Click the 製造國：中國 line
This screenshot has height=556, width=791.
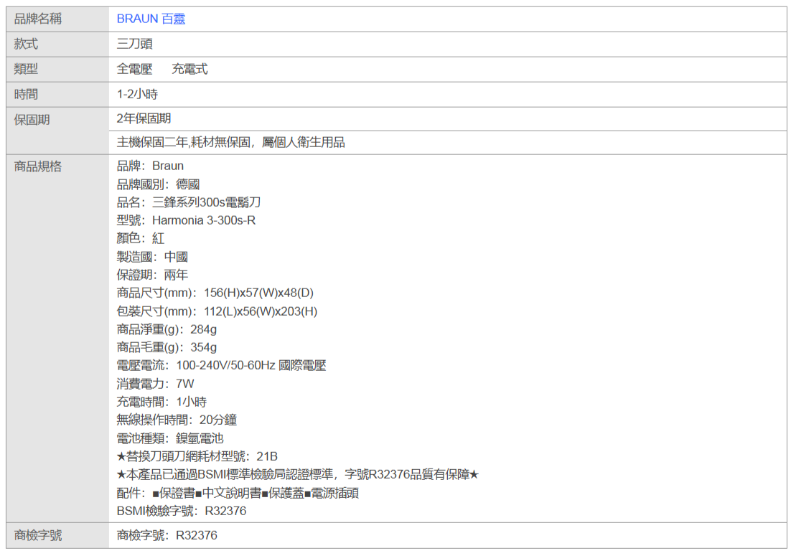(152, 257)
